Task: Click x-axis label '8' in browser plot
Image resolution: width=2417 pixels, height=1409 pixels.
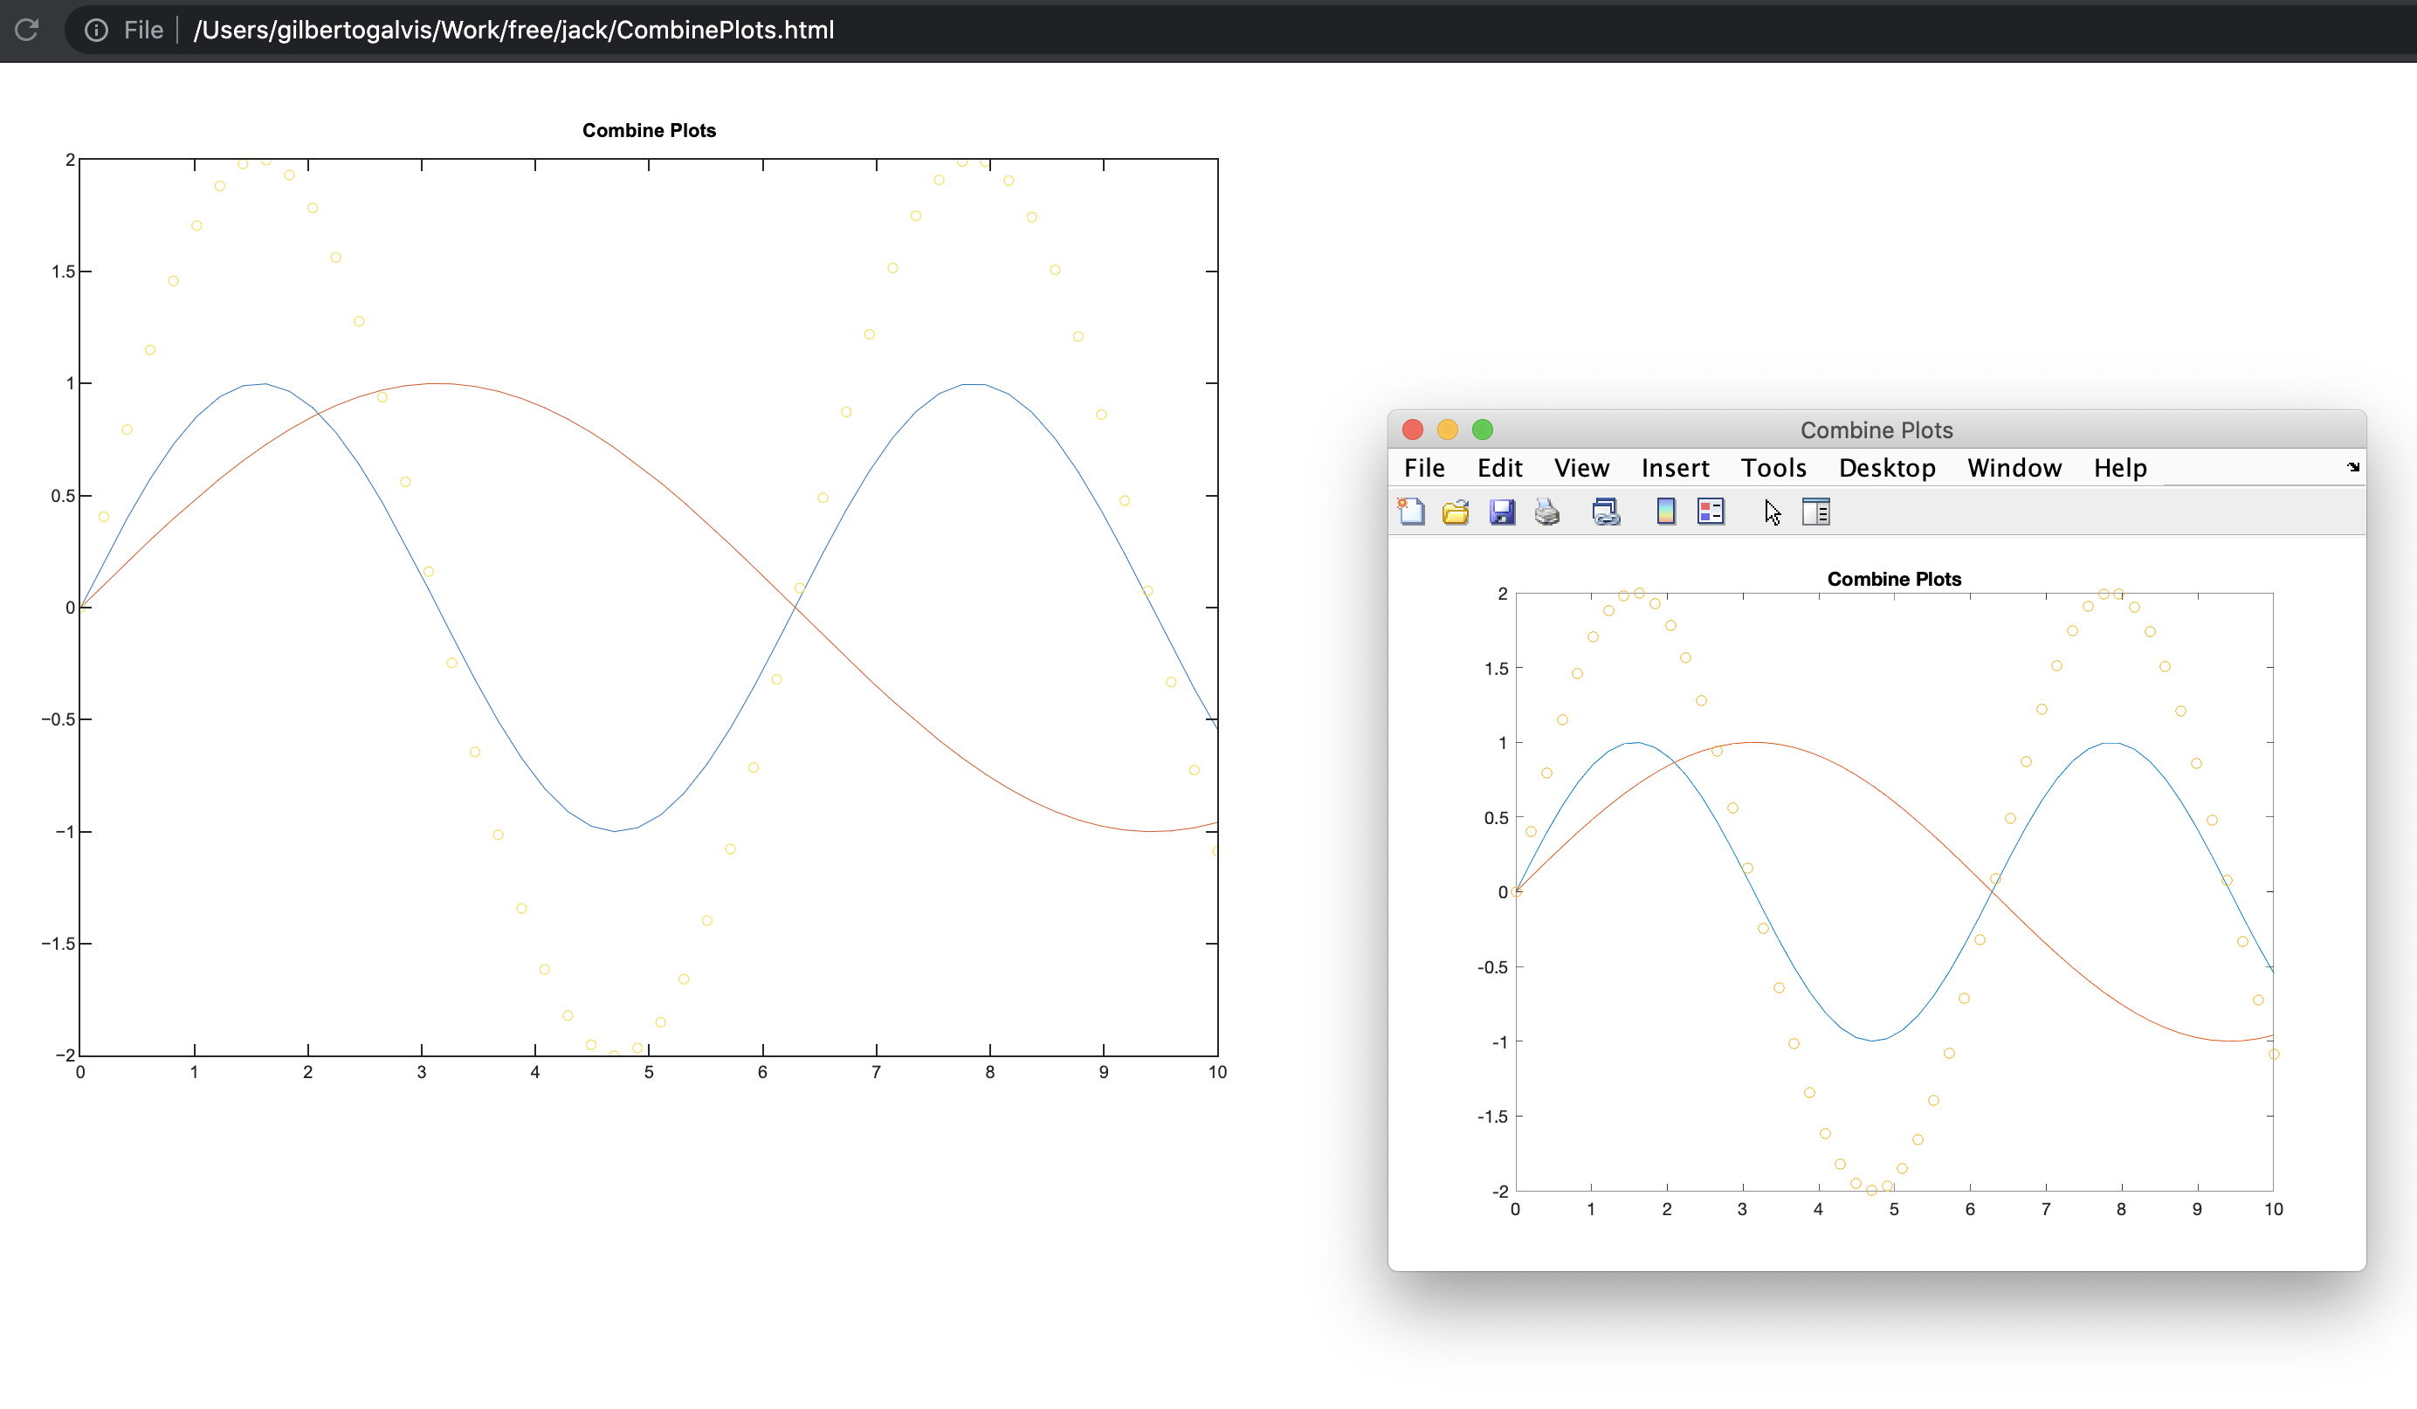Action: coord(990,1072)
